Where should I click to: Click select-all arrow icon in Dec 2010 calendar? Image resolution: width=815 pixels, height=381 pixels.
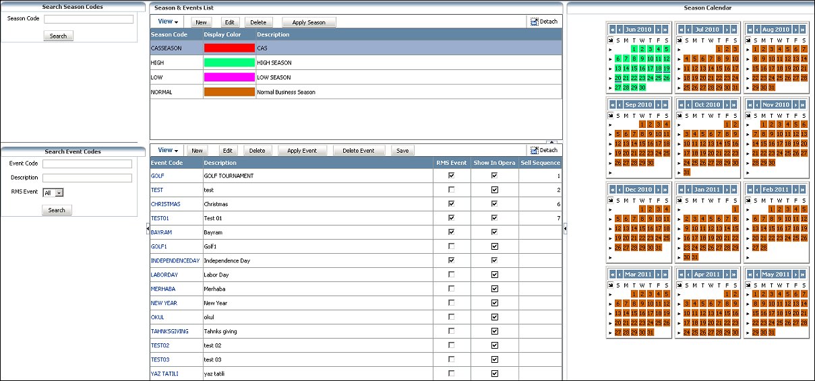611,200
